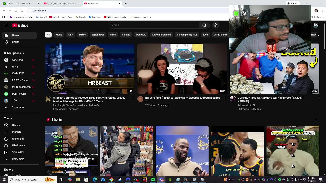This screenshot has height=183, width=326.
Task: Click the Tonight Show channel avatar
Action: click(x=48, y=99)
